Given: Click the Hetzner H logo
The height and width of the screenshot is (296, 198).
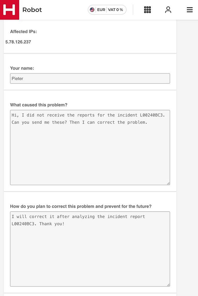Looking at the screenshot, I should tap(10, 10).
